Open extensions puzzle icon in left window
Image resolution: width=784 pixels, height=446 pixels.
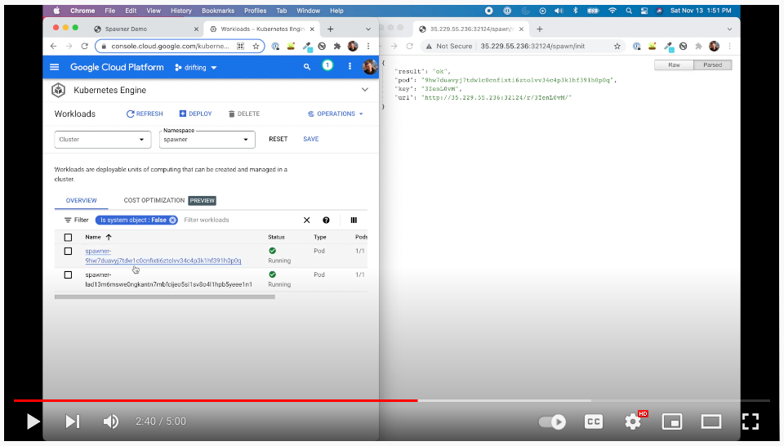pos(337,46)
